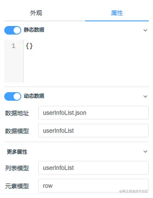This screenshot has height=198, width=153.
Task: Collapse the 静态数据 section chevron
Action: pos(145,30)
